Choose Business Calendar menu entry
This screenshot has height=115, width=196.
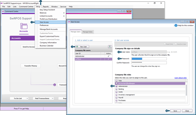coord(50,46)
